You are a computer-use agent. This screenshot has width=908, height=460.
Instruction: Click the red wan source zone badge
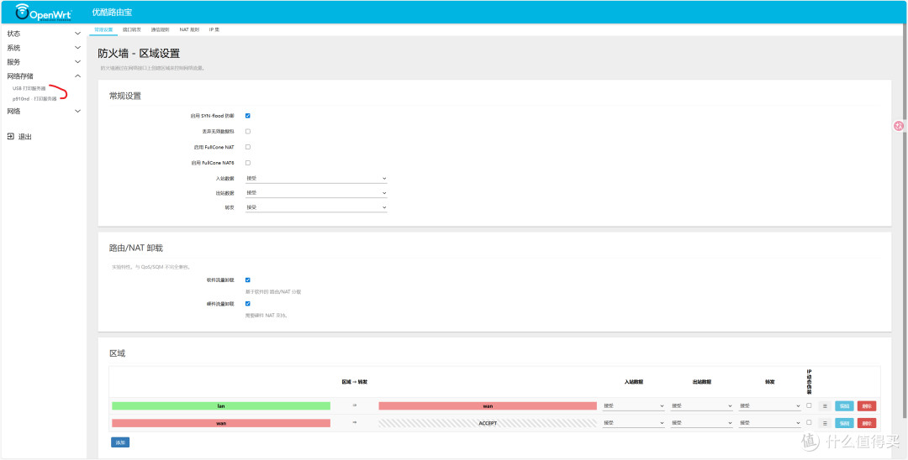tap(220, 423)
